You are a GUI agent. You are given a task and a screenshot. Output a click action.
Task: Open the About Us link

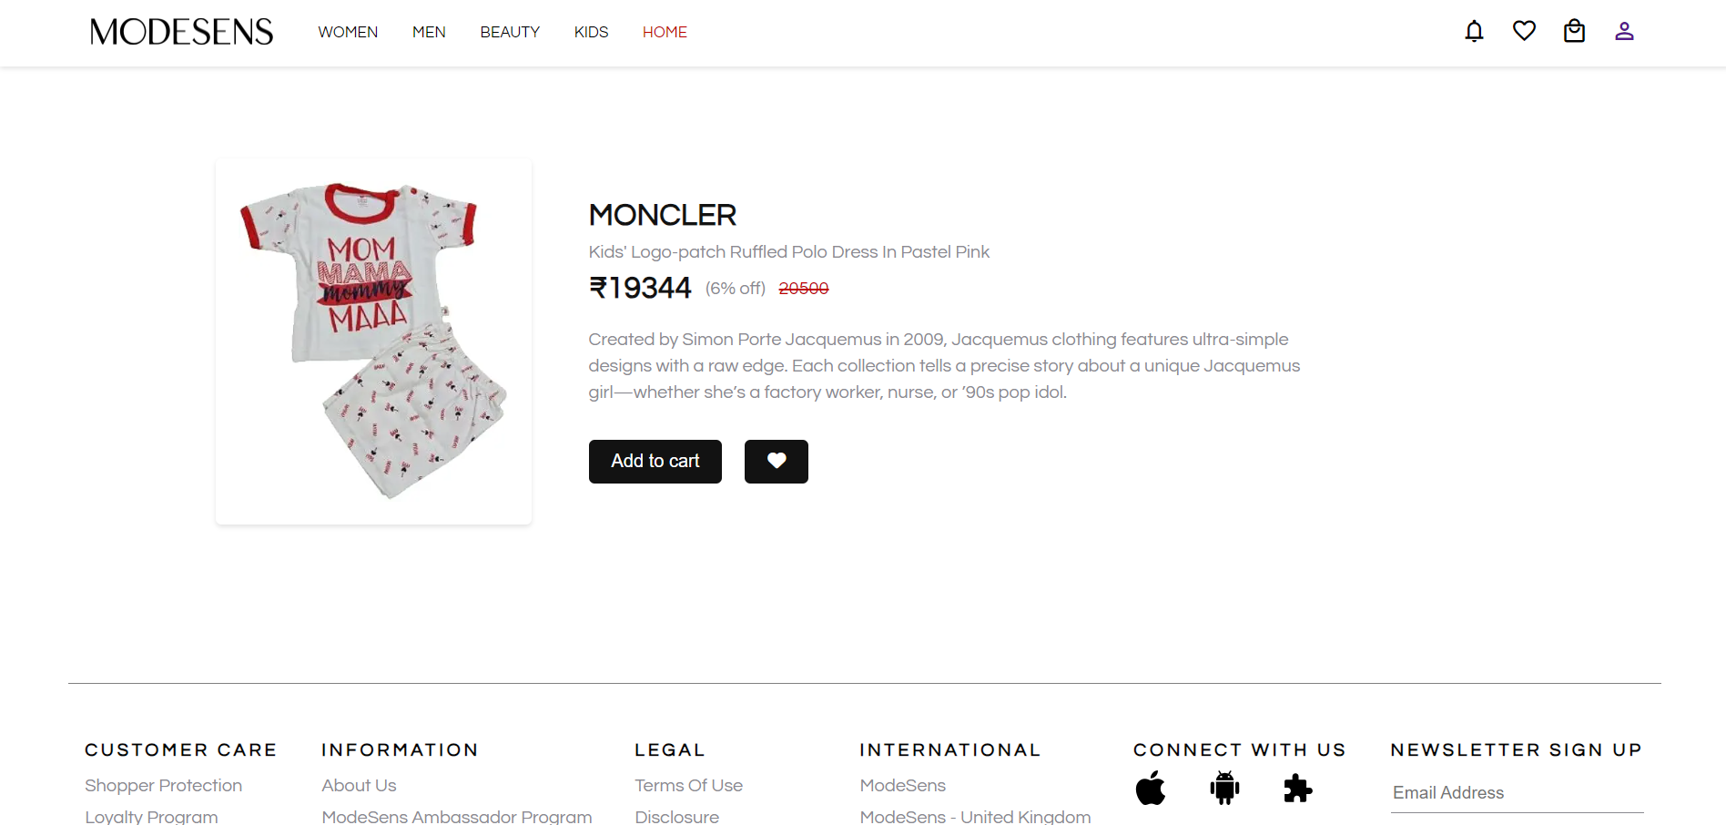tap(359, 785)
